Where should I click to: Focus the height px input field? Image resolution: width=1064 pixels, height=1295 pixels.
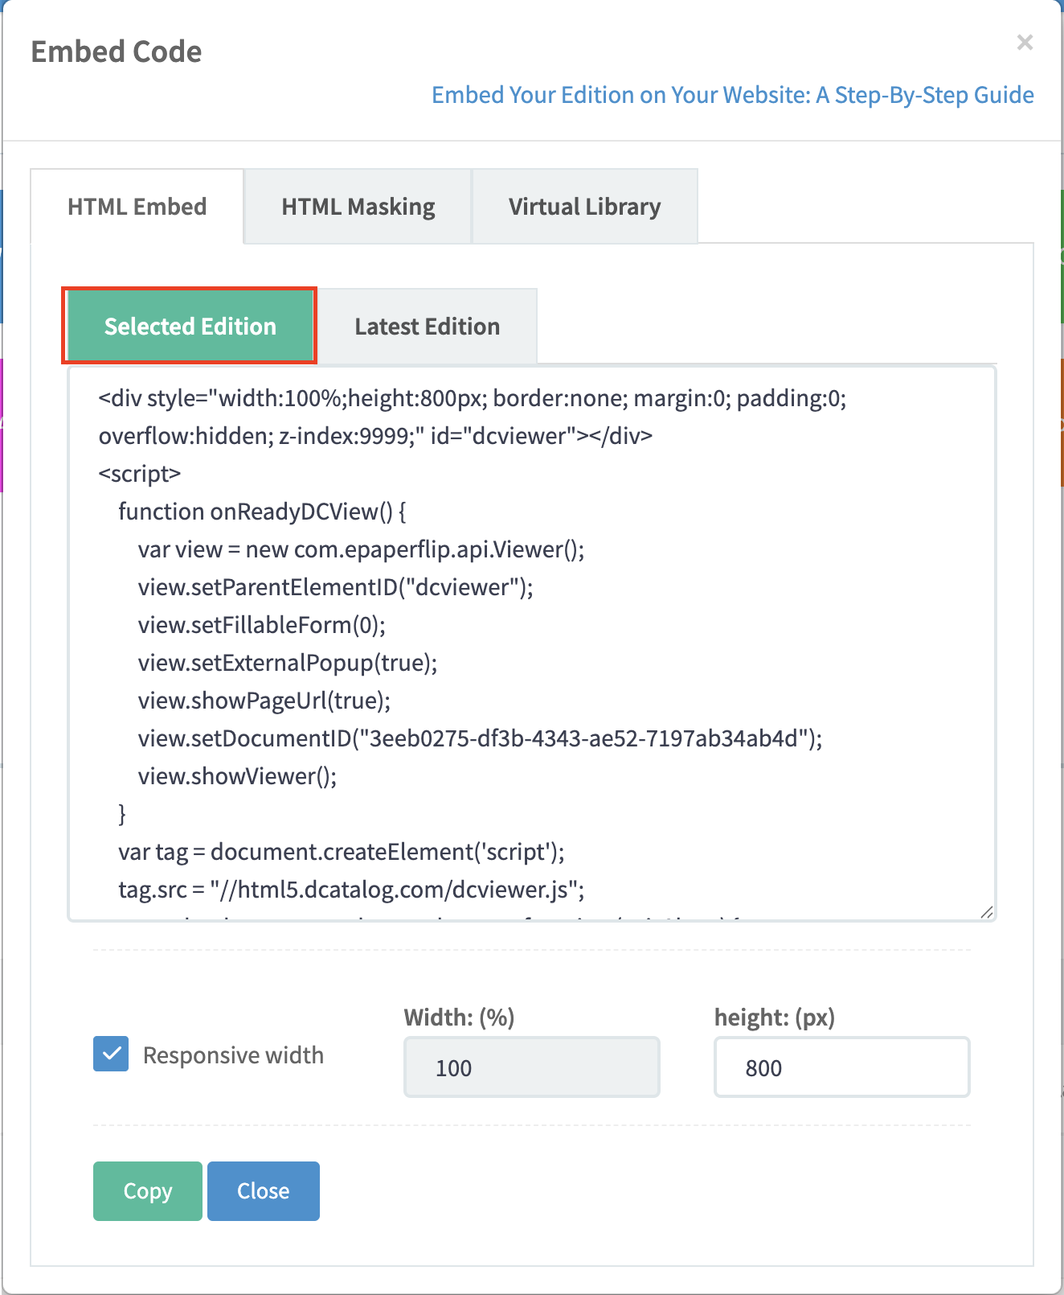tap(841, 1067)
